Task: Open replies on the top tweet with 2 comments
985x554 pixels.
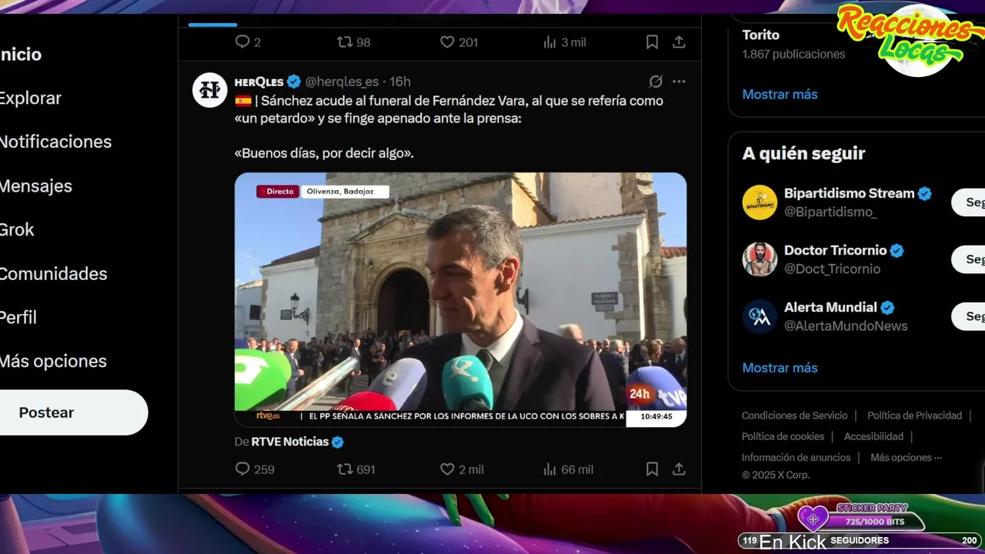Action: pyautogui.click(x=248, y=42)
